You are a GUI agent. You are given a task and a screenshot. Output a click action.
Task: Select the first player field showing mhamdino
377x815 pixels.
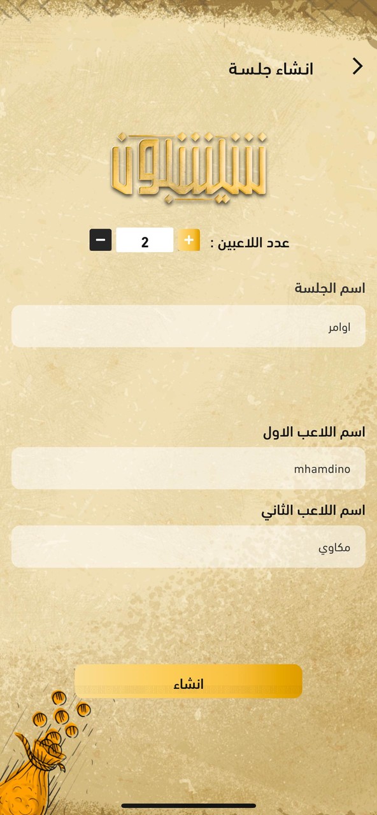tap(188, 468)
